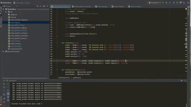The height and width of the screenshot is (107, 191).
Task: Select node_graphics_view.py in project tree
Action: click(x=19, y=38)
